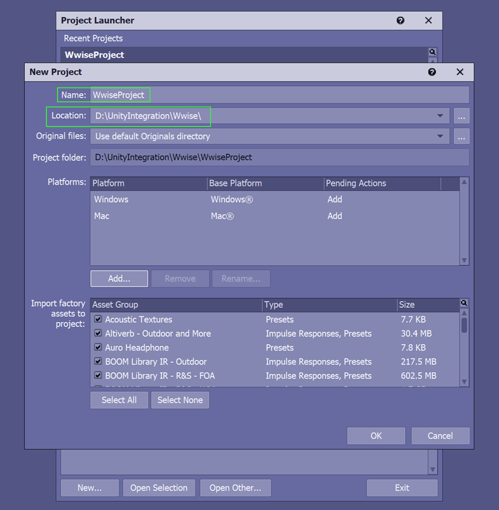This screenshot has width=499, height=510.
Task: Click down arrow of Platforms list scrollbar
Action: [x=464, y=260]
